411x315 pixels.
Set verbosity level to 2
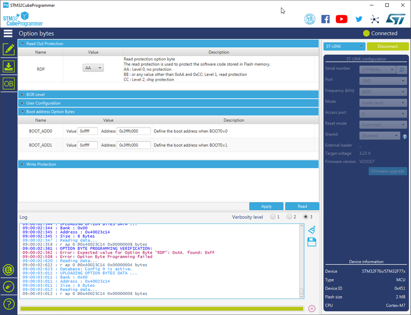[289, 217]
